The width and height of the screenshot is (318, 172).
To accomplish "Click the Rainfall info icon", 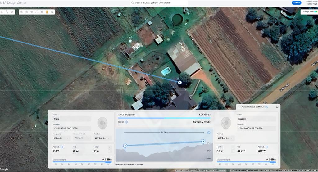I will coord(126,122).
